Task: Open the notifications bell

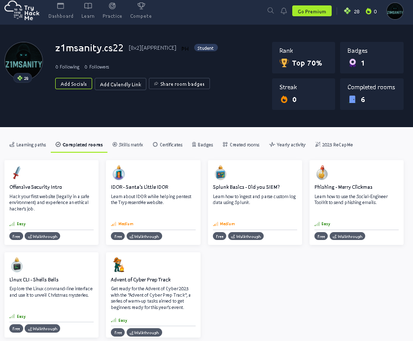Action: (x=284, y=11)
